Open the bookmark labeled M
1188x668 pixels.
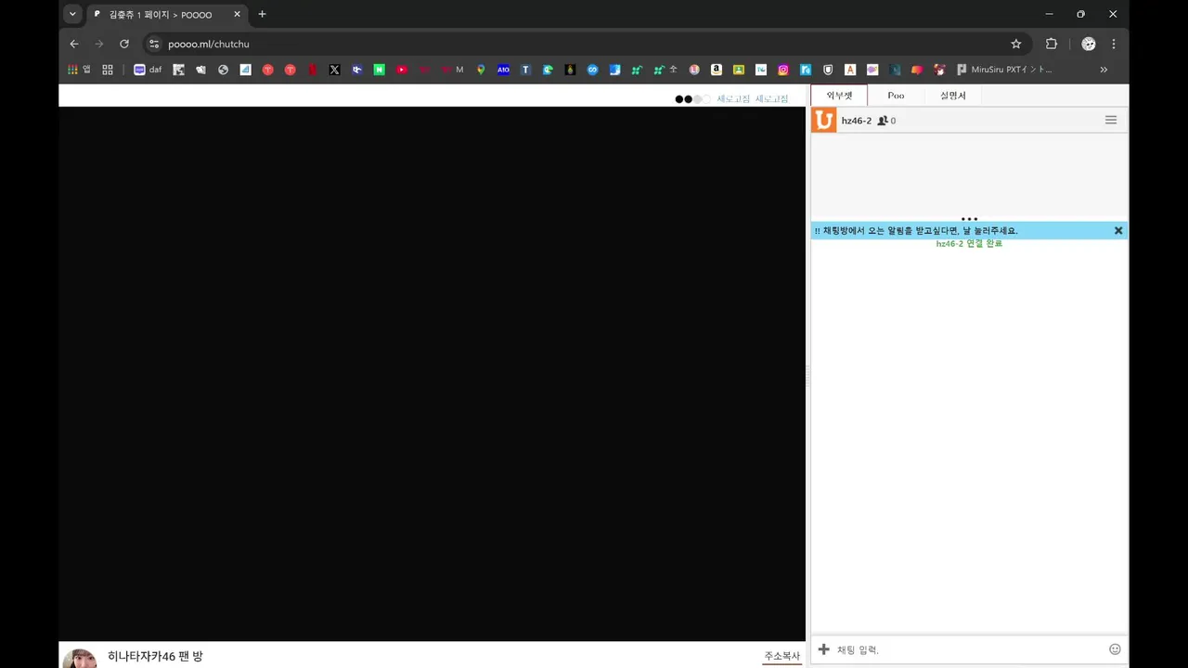click(453, 70)
